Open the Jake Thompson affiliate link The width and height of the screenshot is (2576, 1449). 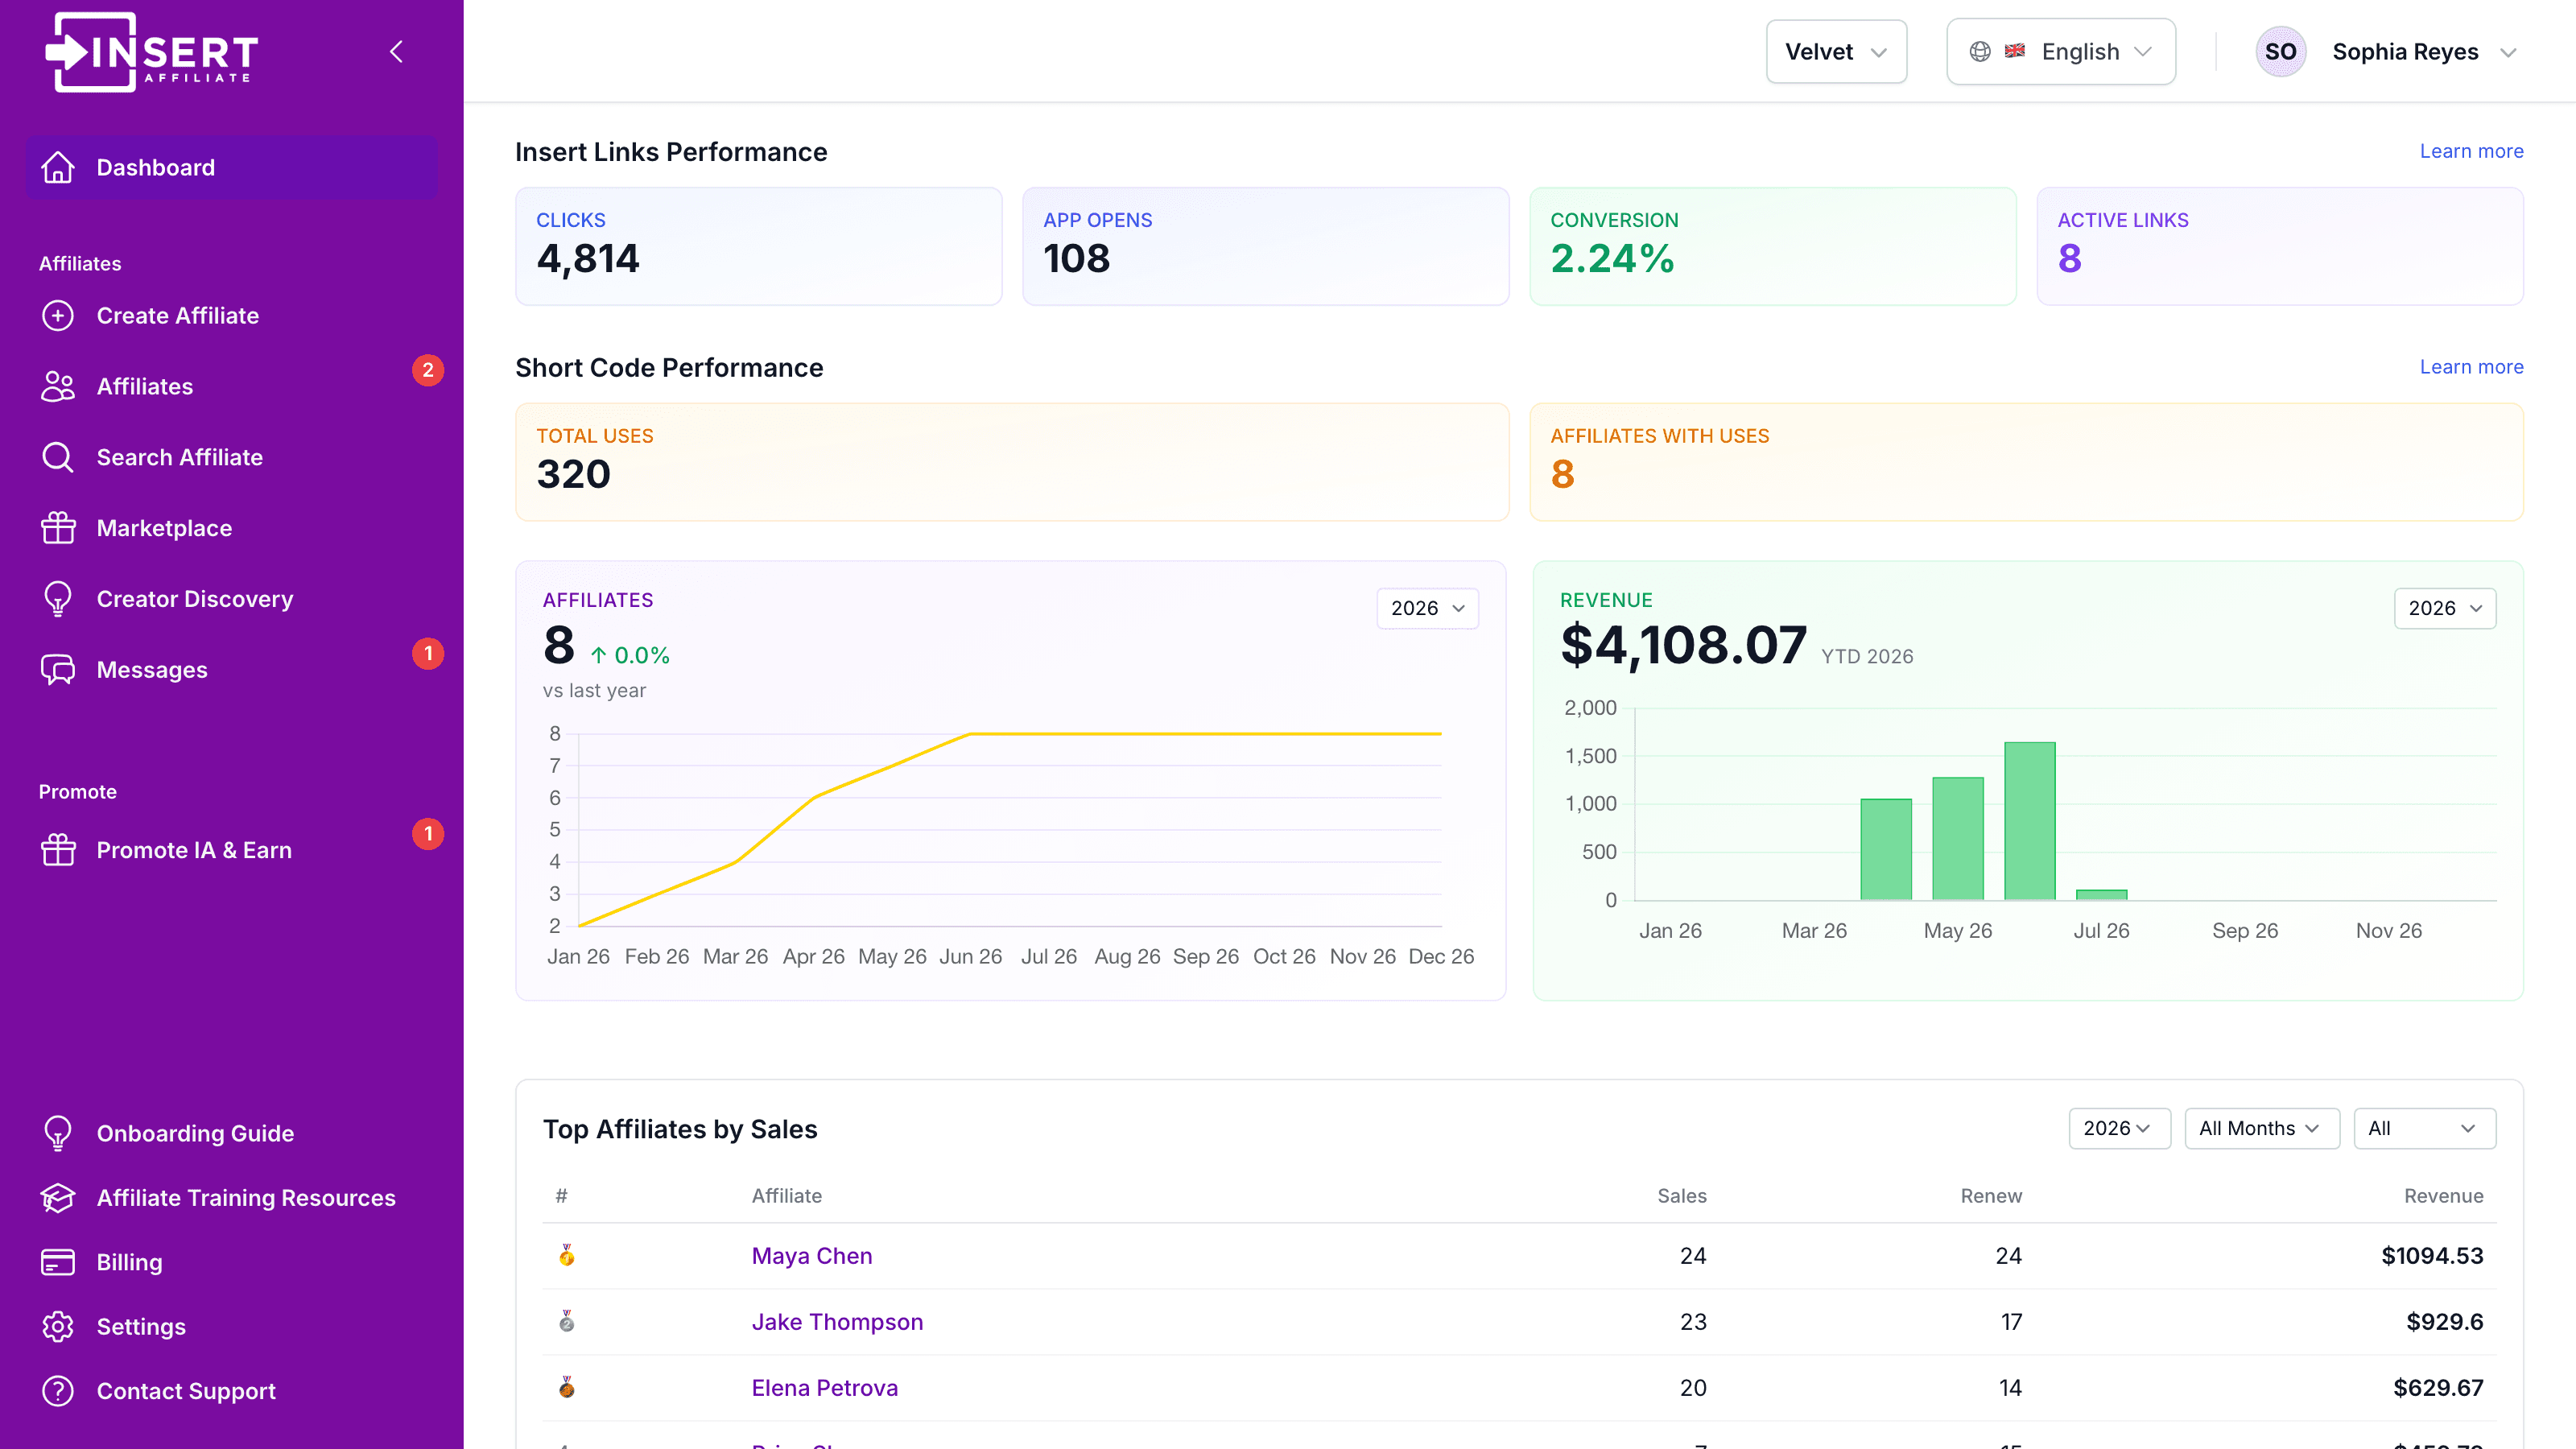(x=837, y=1321)
